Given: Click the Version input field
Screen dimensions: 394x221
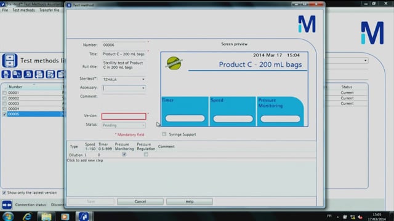Looking at the screenshot, I should (x=124, y=116).
